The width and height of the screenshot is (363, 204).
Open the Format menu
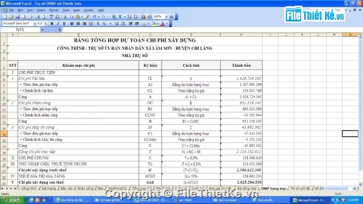54,10
